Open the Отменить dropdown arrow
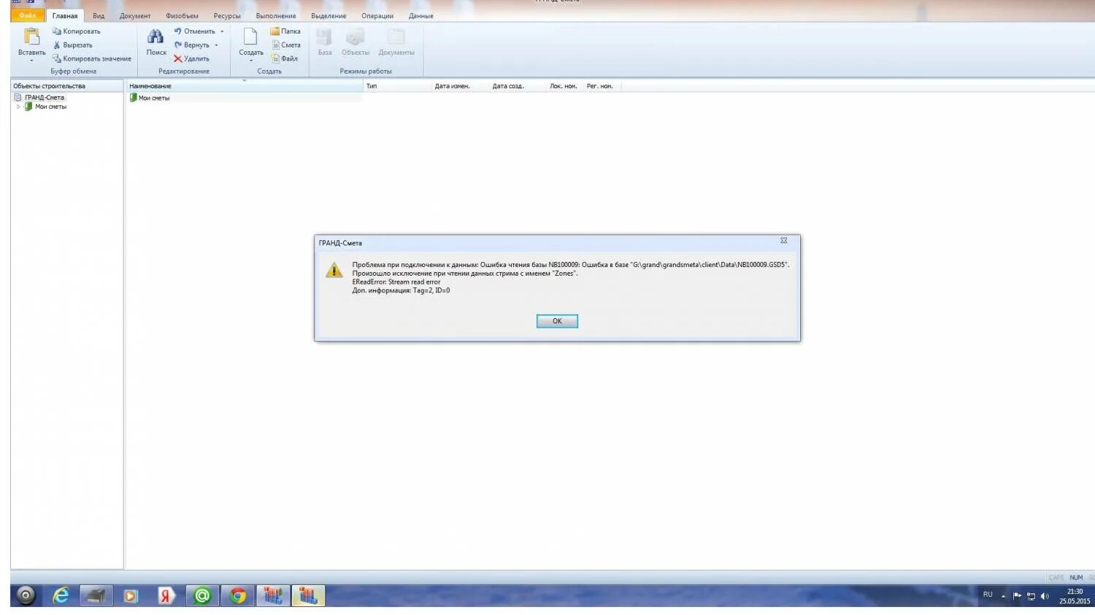 [x=222, y=31]
